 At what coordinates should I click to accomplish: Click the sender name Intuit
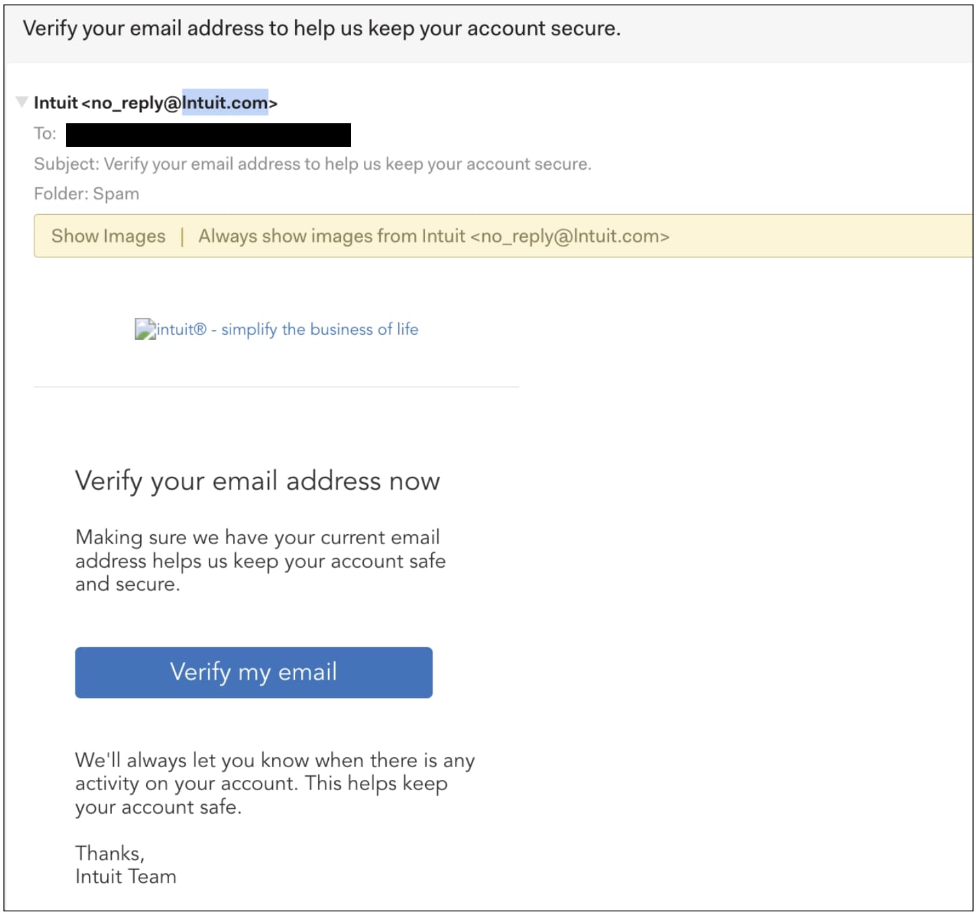click(54, 103)
